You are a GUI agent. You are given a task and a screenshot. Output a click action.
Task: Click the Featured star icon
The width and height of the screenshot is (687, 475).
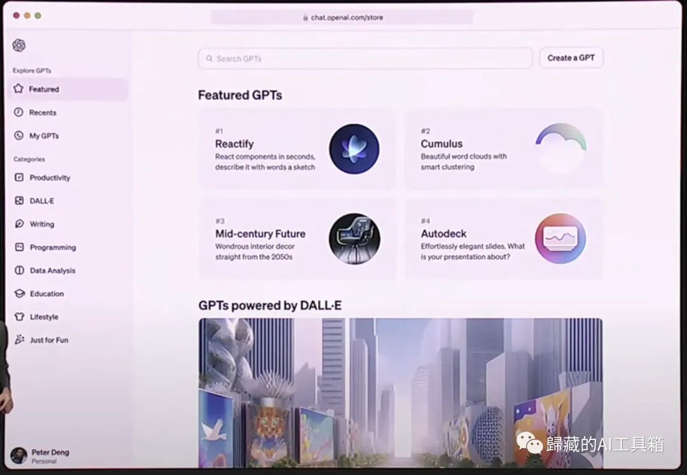pos(18,89)
